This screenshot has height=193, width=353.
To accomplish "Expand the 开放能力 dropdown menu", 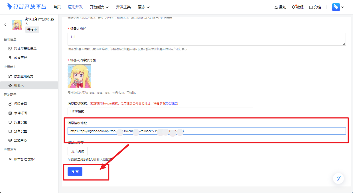I will coord(99,7).
